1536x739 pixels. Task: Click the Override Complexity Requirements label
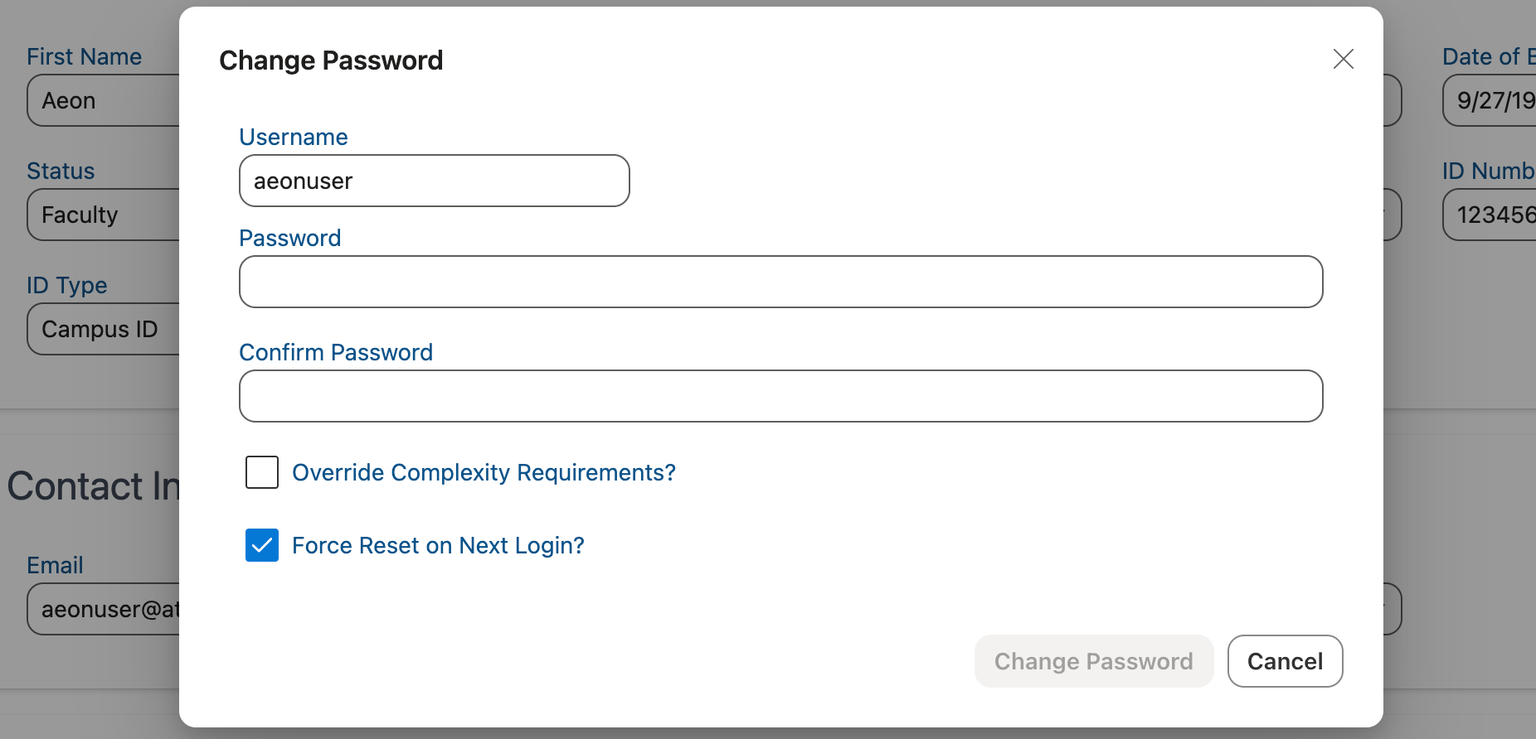coord(483,471)
